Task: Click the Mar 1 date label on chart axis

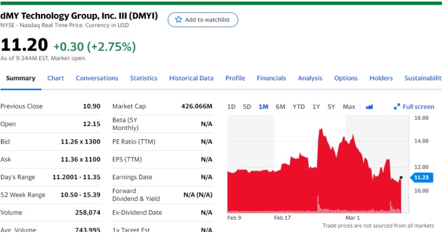Action: (x=352, y=218)
